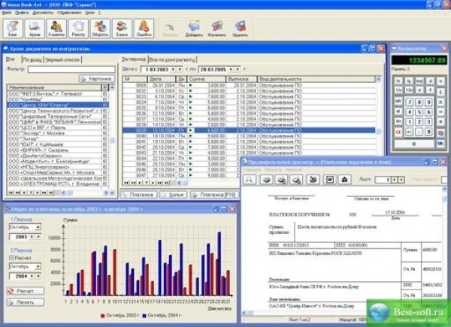Select ООО "Энтер" in contractor list
The width and height of the screenshot is (451, 327).
55,138
